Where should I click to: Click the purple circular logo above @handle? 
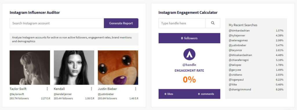[x=189, y=54]
